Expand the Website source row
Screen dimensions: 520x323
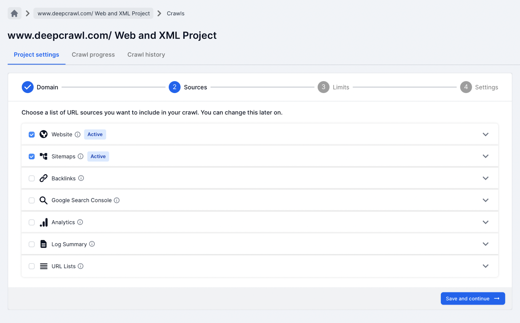(486, 134)
